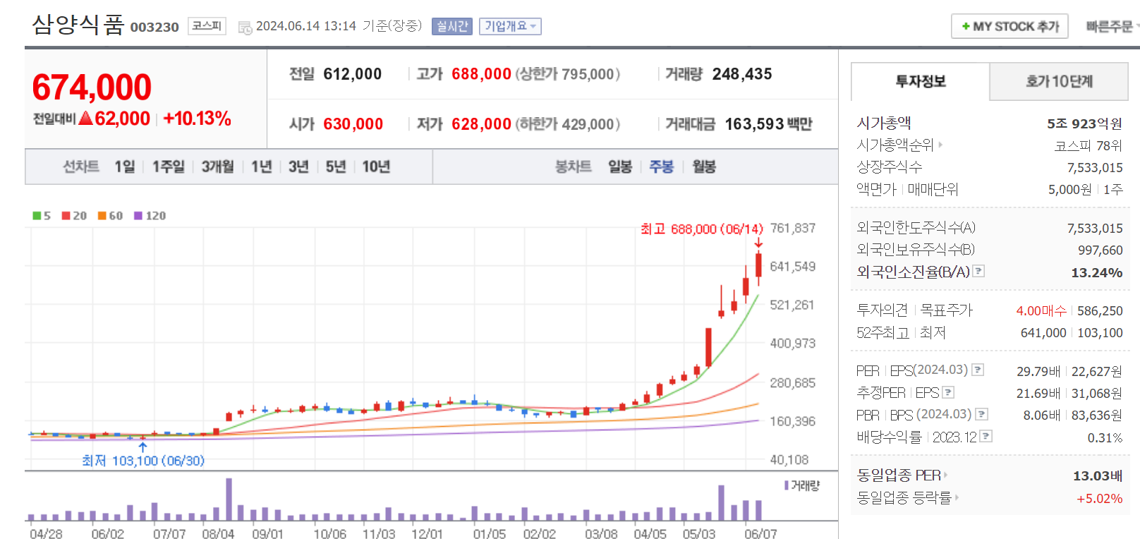
Task: Click the current price 674,000
Action: click(x=92, y=87)
